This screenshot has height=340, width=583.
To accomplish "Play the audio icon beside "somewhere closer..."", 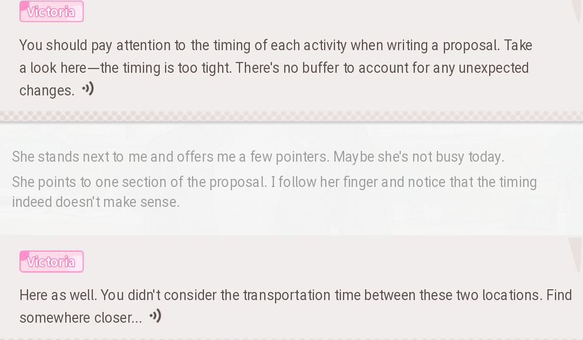I will (x=154, y=316).
